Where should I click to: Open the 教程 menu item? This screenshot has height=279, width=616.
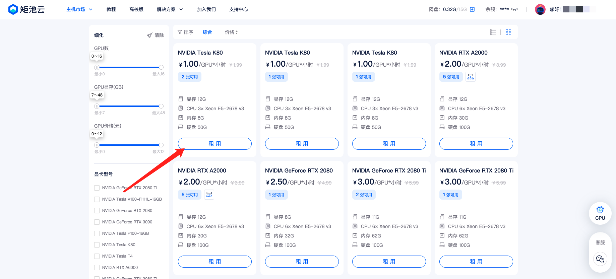tap(111, 9)
